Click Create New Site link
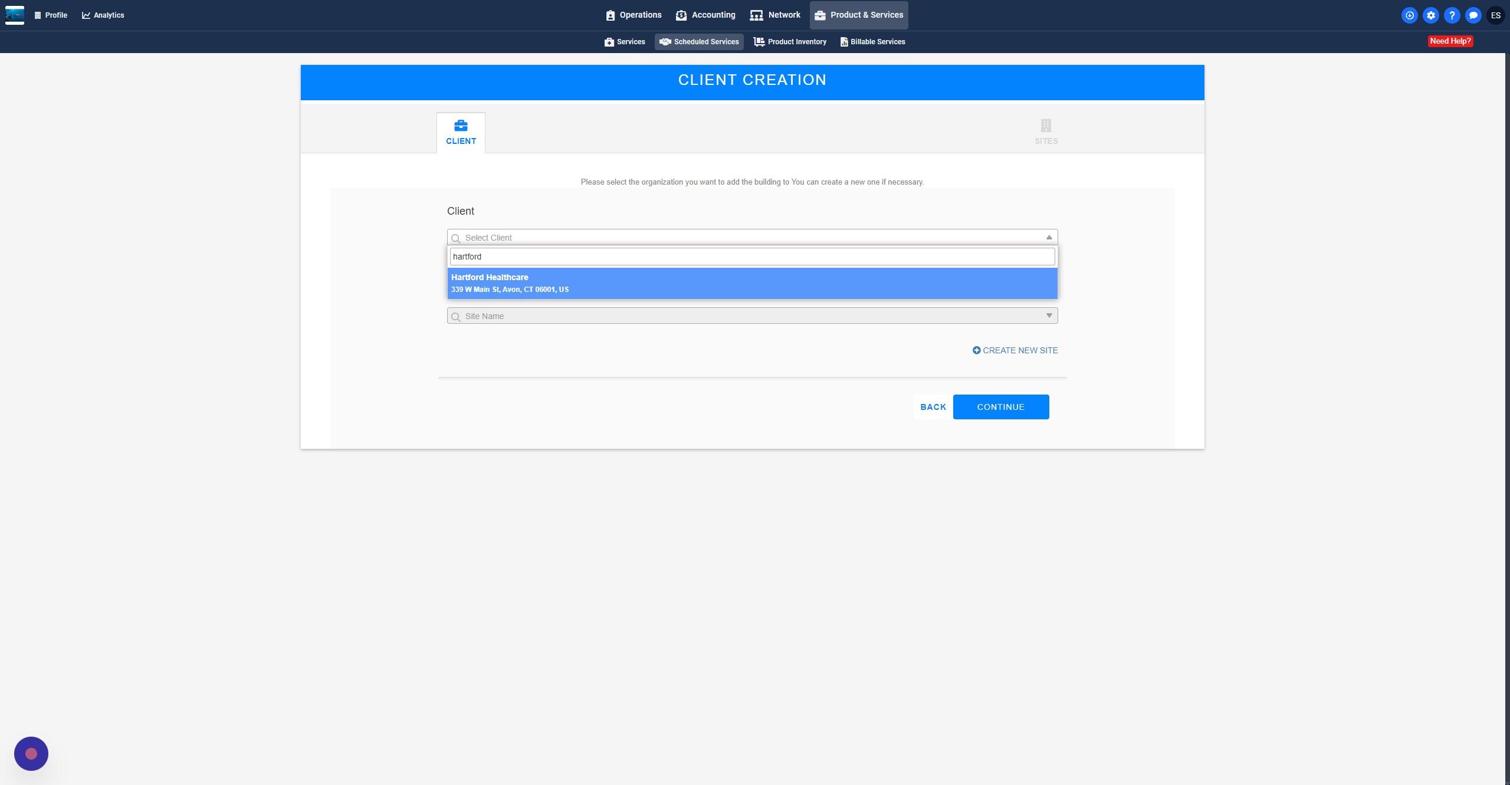1510x785 pixels. point(1015,350)
